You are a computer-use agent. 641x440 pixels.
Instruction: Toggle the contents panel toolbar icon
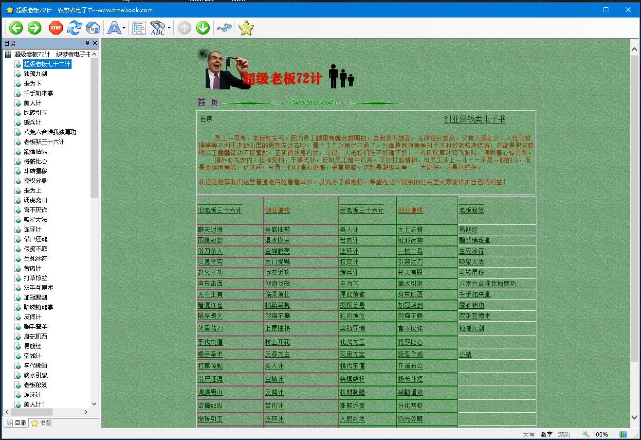tap(139, 28)
